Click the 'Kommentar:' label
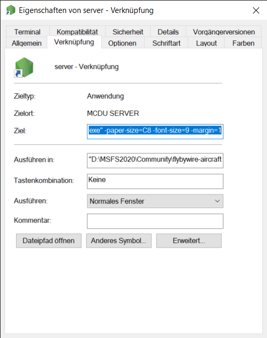Image resolution: width=267 pixels, height=338 pixels. pos(32,220)
